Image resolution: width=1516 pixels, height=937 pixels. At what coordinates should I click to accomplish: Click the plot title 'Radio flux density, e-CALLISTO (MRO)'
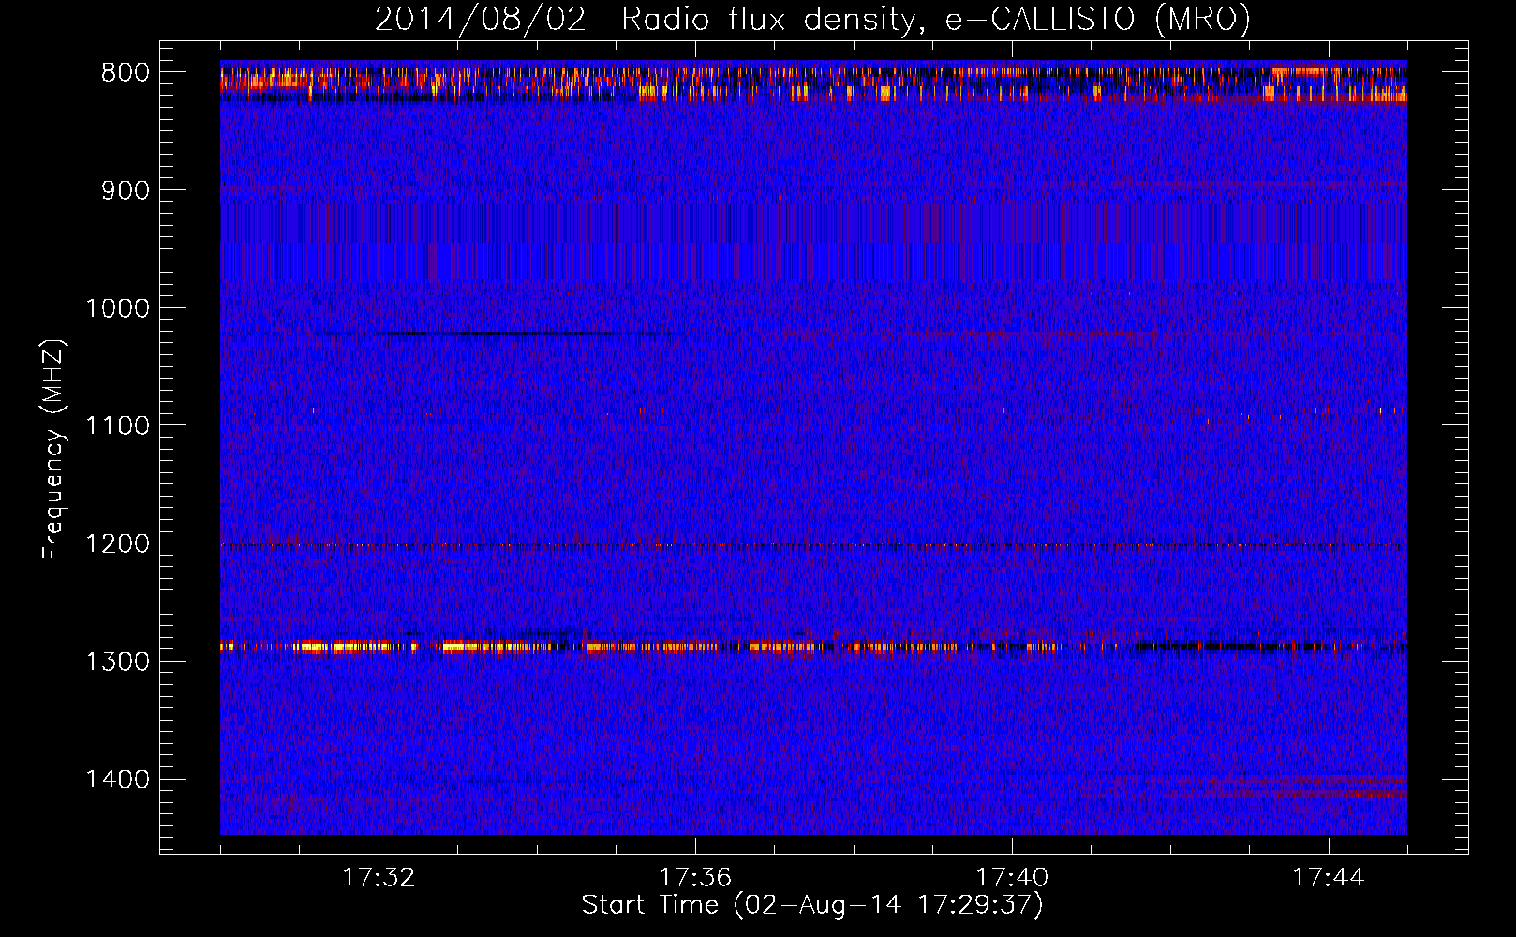click(x=936, y=19)
